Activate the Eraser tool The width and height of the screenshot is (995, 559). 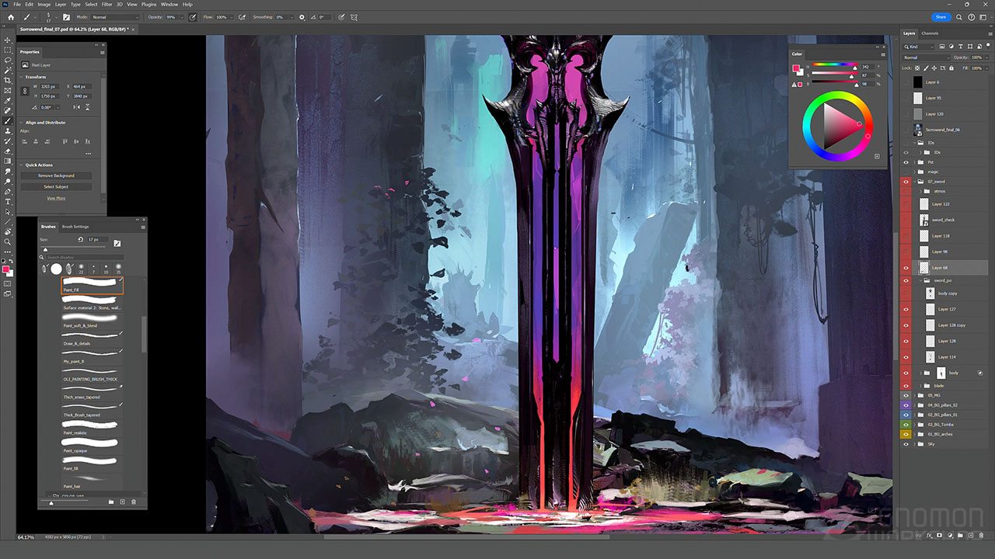coord(8,151)
